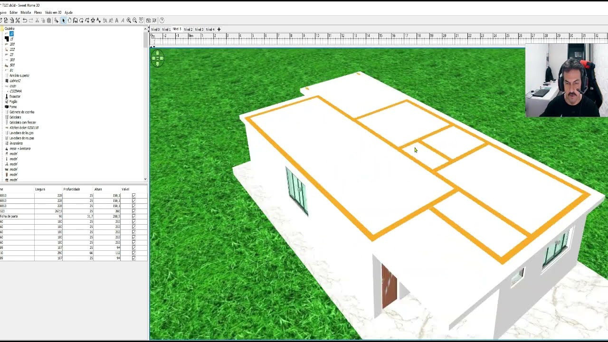The width and height of the screenshot is (608, 342).
Task: Select Lavadora de roupas in the catalog
Action: 22,138
